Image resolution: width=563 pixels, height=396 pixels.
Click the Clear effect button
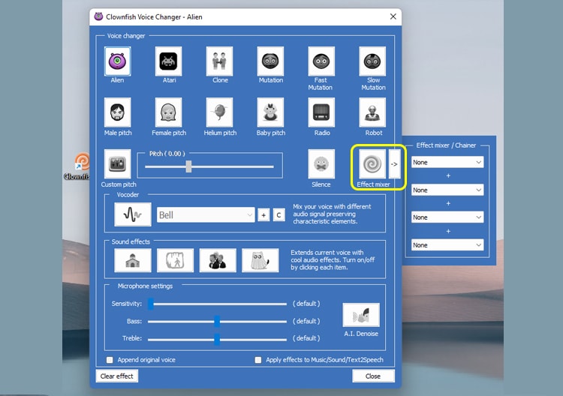tap(117, 376)
